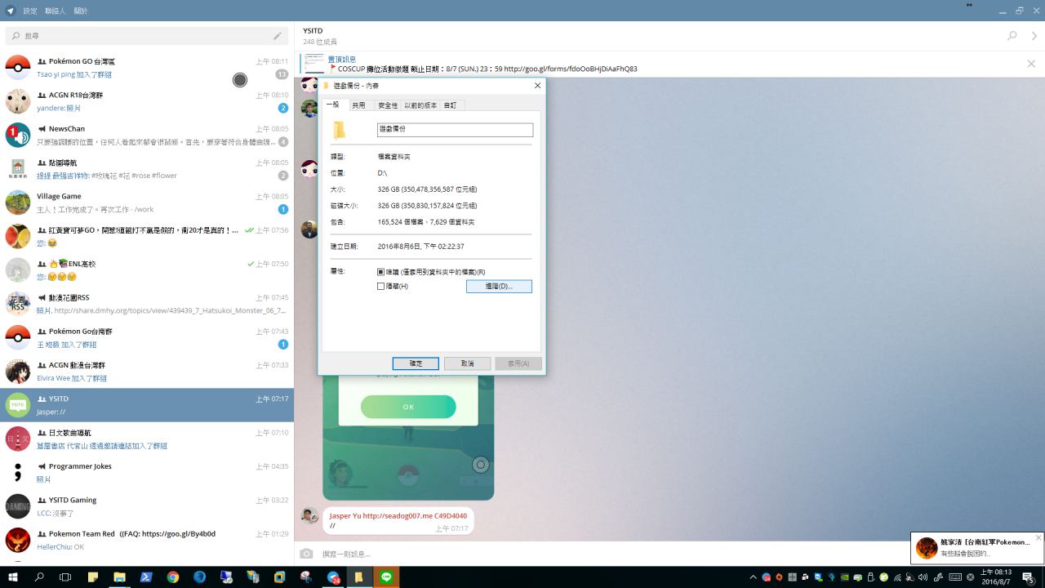1045x588 pixels.
Task: Switch to the 一般 tab in the properties dialog
Action: pyautogui.click(x=334, y=105)
